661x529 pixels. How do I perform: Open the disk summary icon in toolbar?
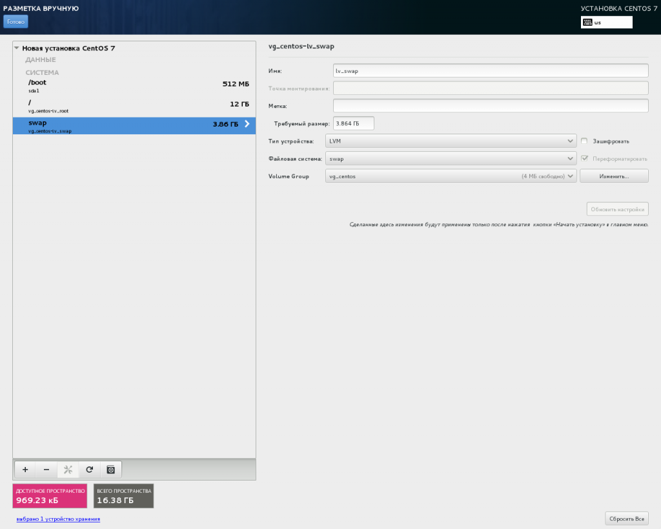(x=110, y=470)
